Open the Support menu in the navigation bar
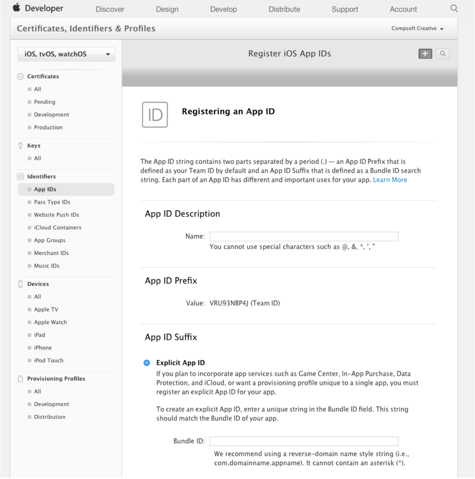This screenshot has height=479, width=475. 345,9
